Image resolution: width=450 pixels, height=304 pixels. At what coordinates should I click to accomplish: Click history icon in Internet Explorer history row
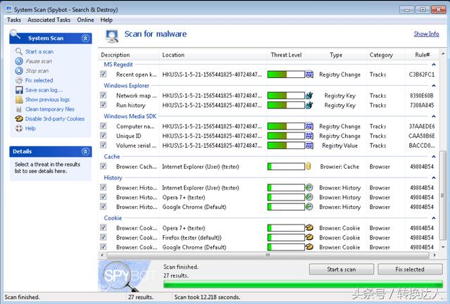click(309, 188)
